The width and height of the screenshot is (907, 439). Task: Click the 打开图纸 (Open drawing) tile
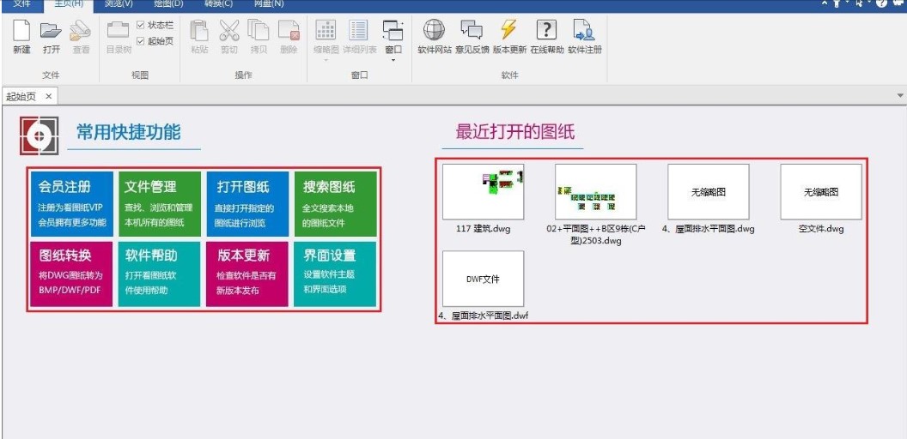tap(247, 204)
